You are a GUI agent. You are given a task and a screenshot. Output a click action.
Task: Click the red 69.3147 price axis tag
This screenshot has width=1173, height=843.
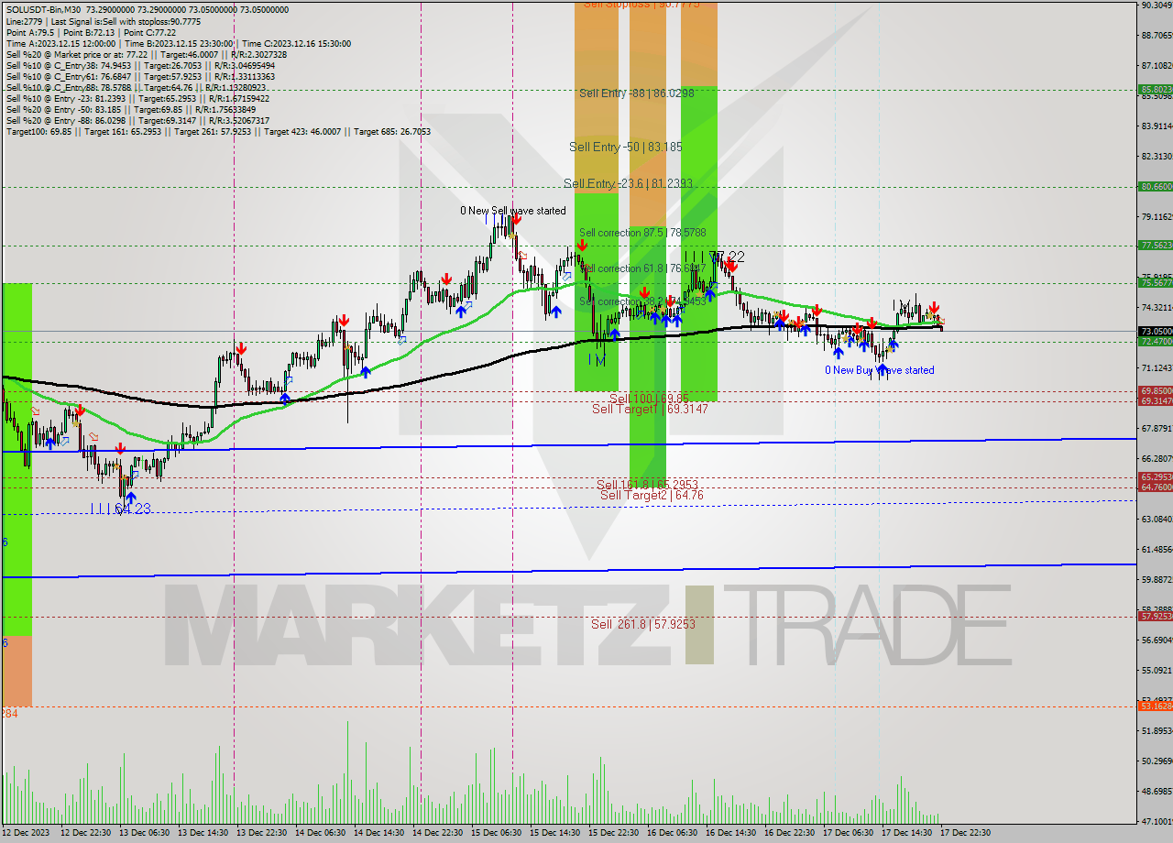1156,401
